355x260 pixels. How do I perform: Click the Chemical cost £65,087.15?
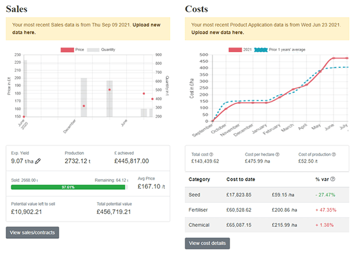point(239,225)
